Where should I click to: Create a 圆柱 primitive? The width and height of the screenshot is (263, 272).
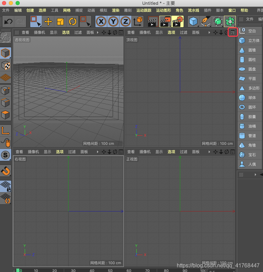249,60
